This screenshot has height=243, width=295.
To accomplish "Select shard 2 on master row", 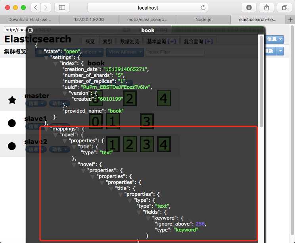I will [130, 98].
